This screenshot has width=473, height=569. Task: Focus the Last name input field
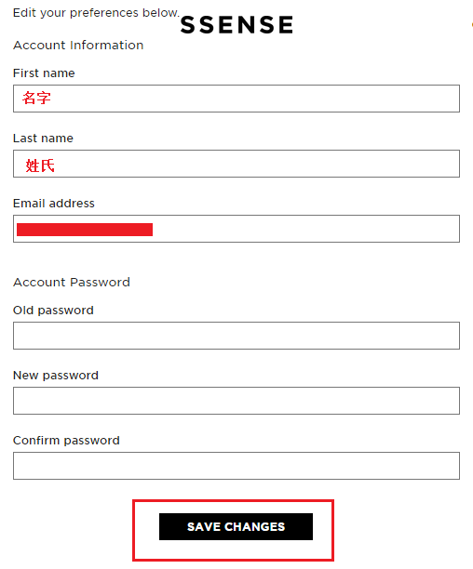click(x=236, y=164)
